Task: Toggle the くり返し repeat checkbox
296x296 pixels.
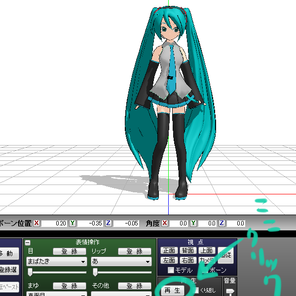Action: (x=196, y=290)
